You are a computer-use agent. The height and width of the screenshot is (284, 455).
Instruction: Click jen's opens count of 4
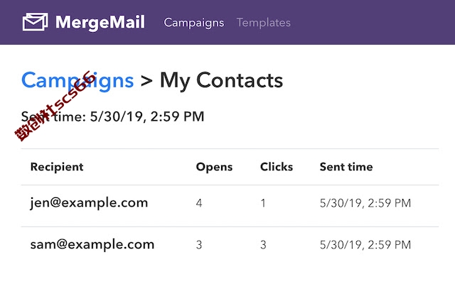199,203
